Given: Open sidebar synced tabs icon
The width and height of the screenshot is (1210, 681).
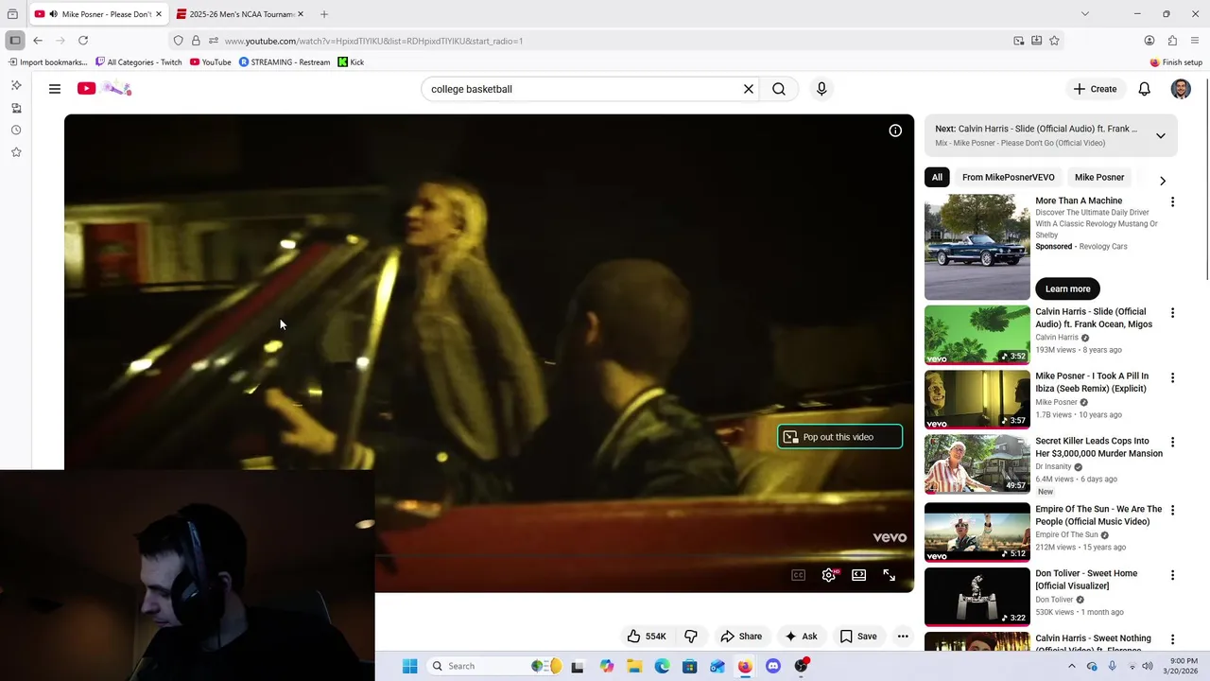Looking at the screenshot, I should [x=16, y=108].
